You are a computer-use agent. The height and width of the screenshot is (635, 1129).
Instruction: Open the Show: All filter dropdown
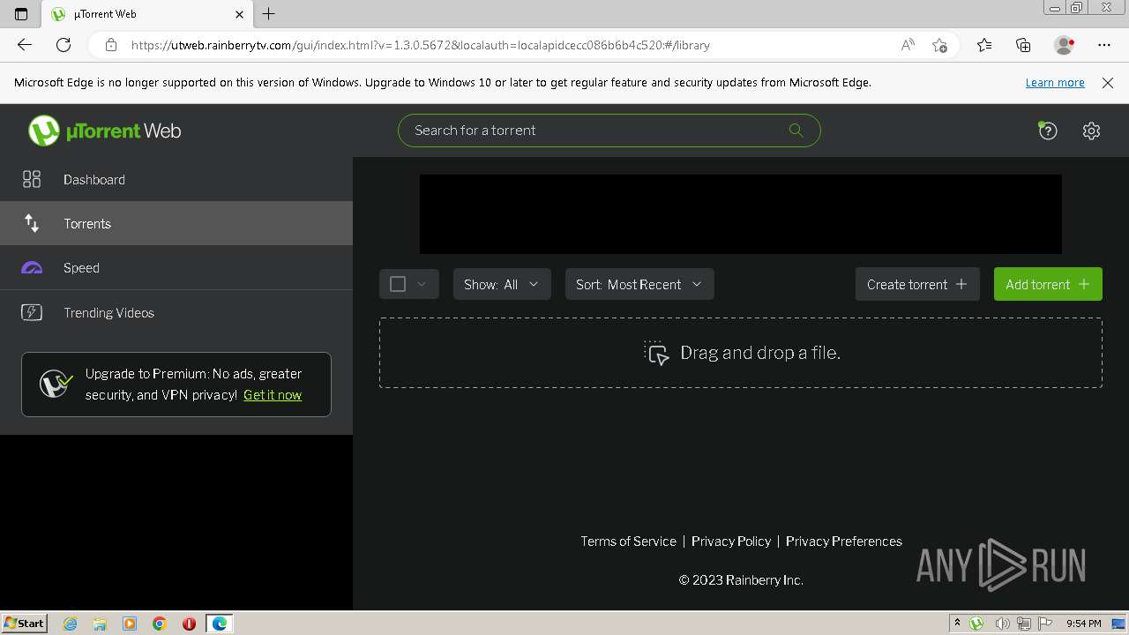click(502, 284)
